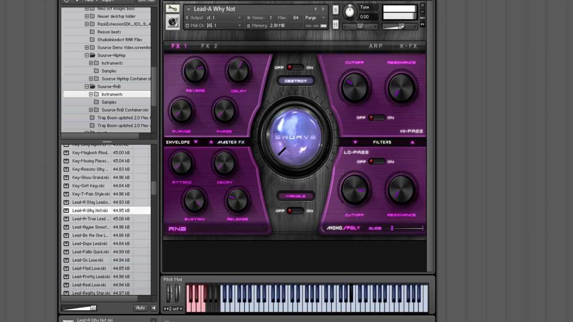Click the central Swurve orb dial

point(295,138)
